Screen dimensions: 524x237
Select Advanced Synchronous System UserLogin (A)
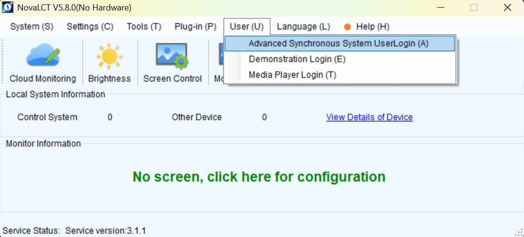click(x=339, y=44)
